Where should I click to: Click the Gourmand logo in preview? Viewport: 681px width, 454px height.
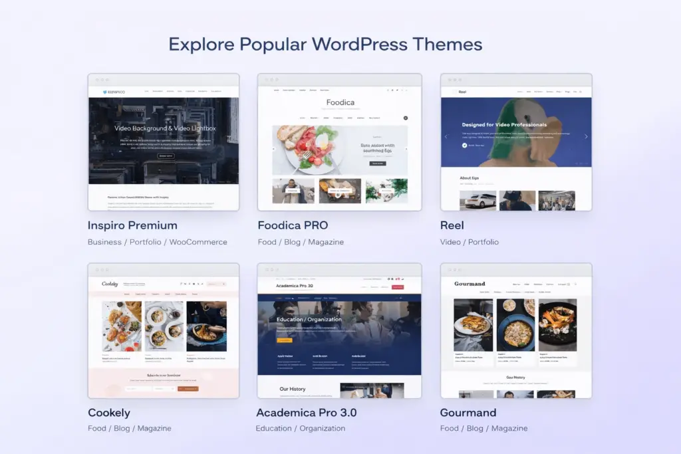(470, 284)
